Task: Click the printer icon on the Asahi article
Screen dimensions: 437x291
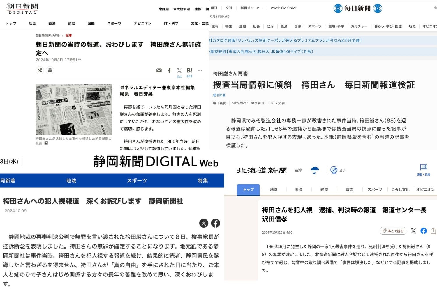Action: click(x=50, y=70)
